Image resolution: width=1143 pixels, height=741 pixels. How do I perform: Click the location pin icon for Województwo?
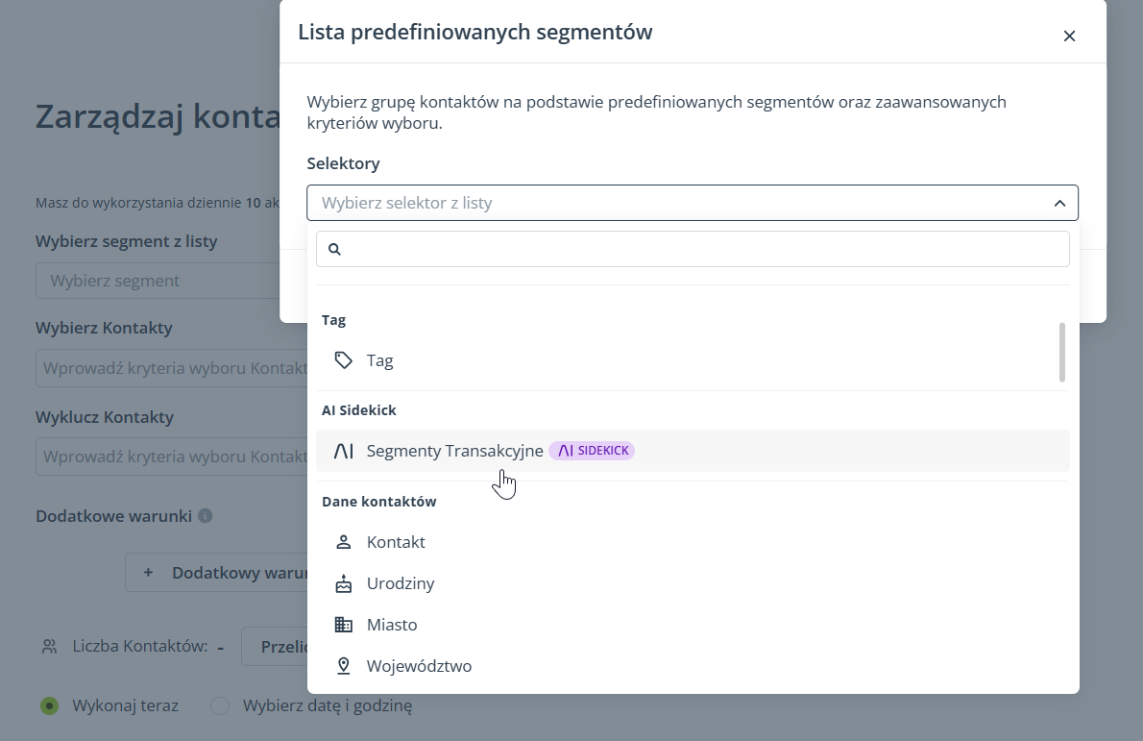tap(343, 666)
